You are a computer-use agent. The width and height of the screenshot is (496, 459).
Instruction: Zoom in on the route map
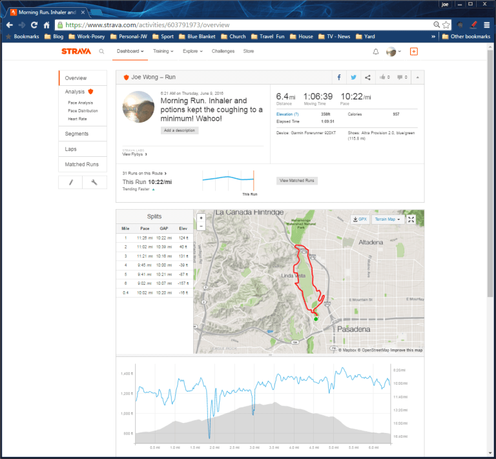coord(201,218)
